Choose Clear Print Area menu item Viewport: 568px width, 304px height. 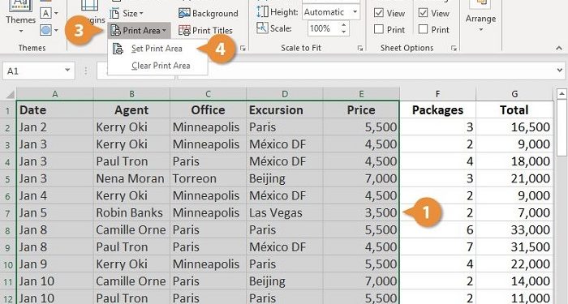157,66
